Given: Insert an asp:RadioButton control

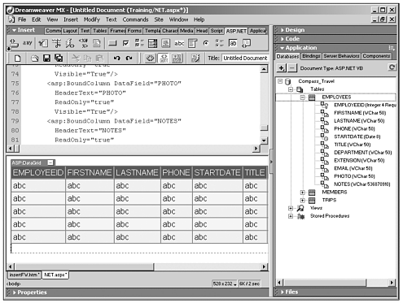Looking at the screenshot, I should point(206,43).
